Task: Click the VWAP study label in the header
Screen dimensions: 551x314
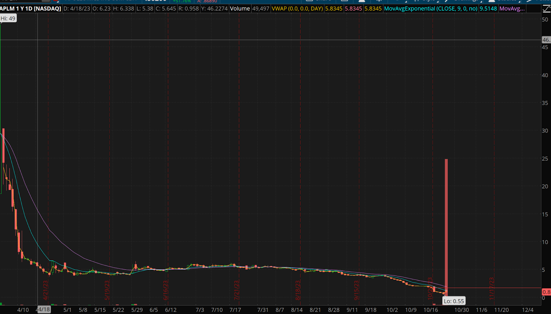Action: [x=297, y=9]
